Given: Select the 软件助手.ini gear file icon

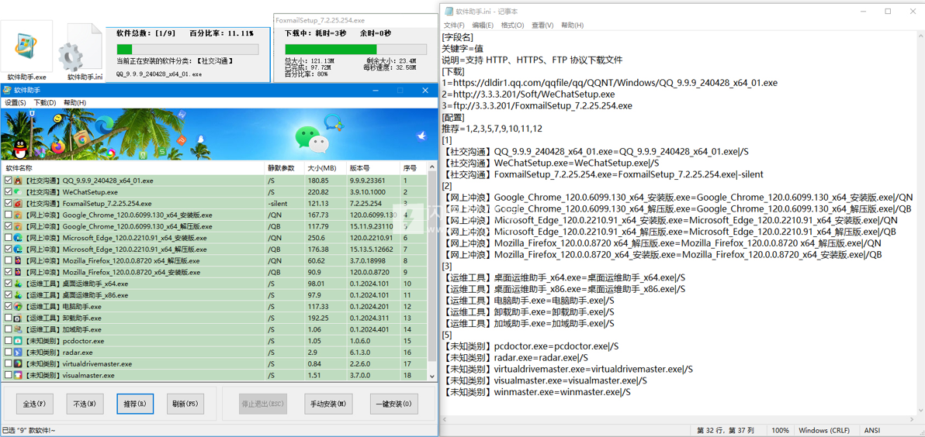Looking at the screenshot, I should point(81,49).
